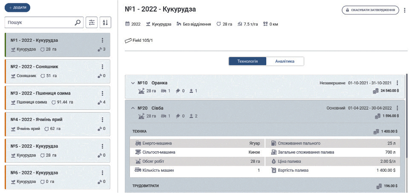Click the Загальне споживання палива icon

tap(274, 152)
